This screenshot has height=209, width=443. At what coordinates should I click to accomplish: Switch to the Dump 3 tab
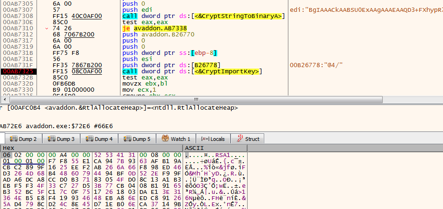pyautogui.click(x=61, y=139)
